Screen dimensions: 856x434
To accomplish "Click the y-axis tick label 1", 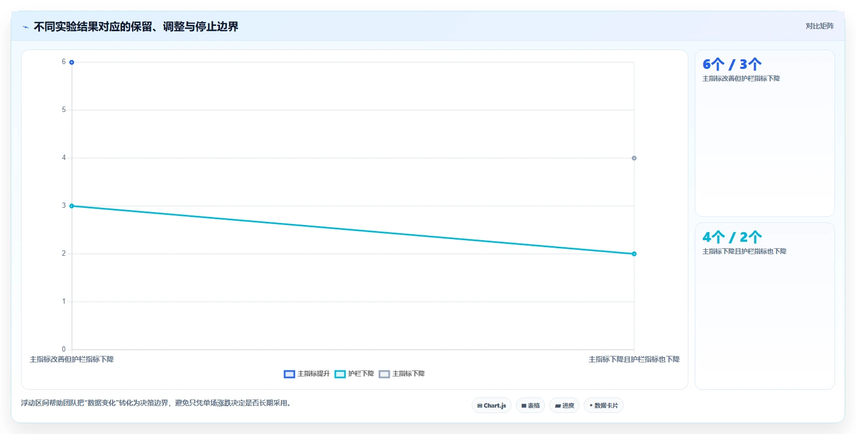I will [x=64, y=302].
